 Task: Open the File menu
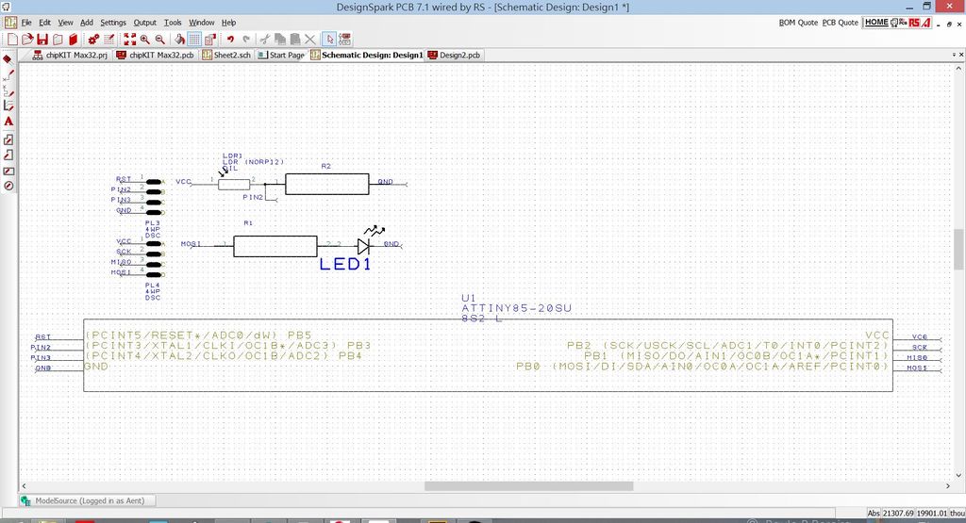tap(26, 23)
